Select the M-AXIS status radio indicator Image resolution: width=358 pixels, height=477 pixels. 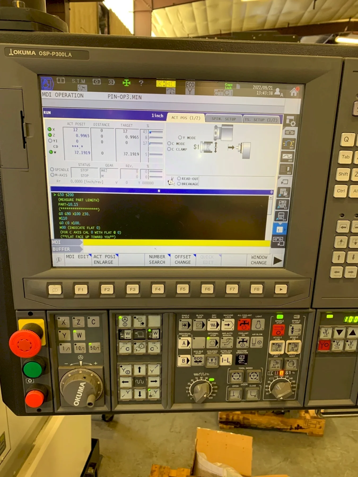pos(52,175)
